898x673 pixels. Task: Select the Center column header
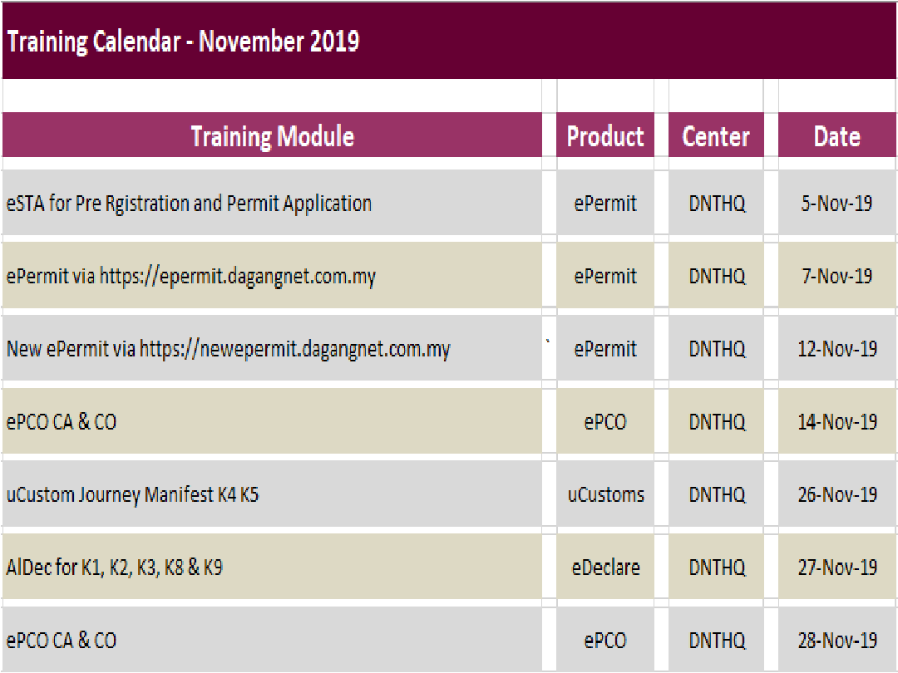click(x=716, y=135)
